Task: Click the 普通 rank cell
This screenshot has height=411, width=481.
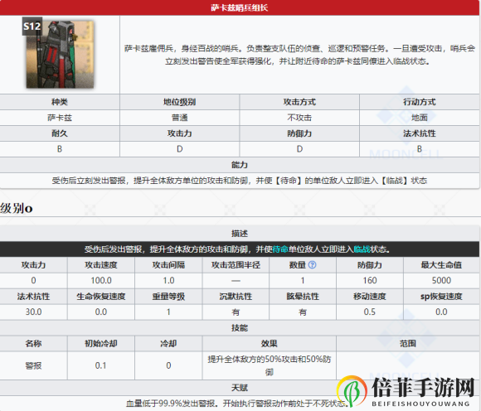Action: (x=180, y=118)
